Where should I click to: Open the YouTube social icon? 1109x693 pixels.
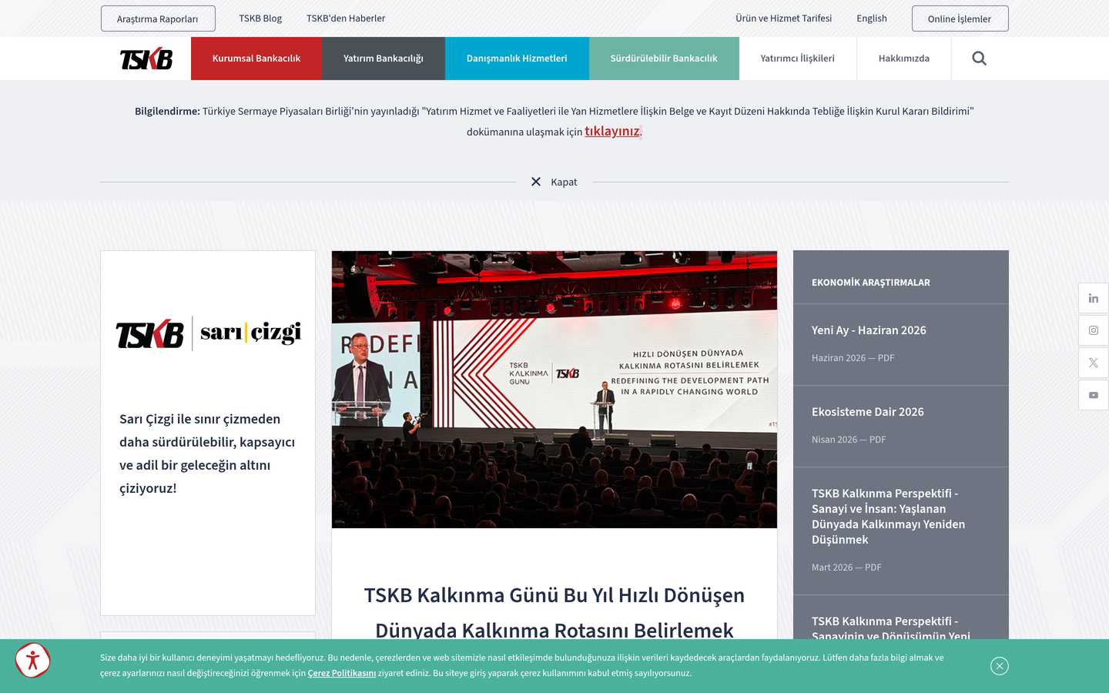point(1094,395)
